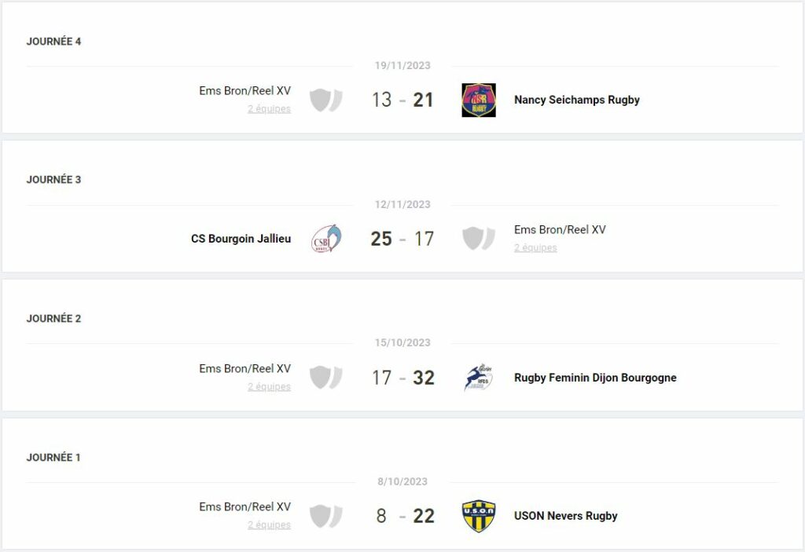The width and height of the screenshot is (805, 552).
Task: Open '2 équipes' link in Journée 4
Action: (269, 109)
